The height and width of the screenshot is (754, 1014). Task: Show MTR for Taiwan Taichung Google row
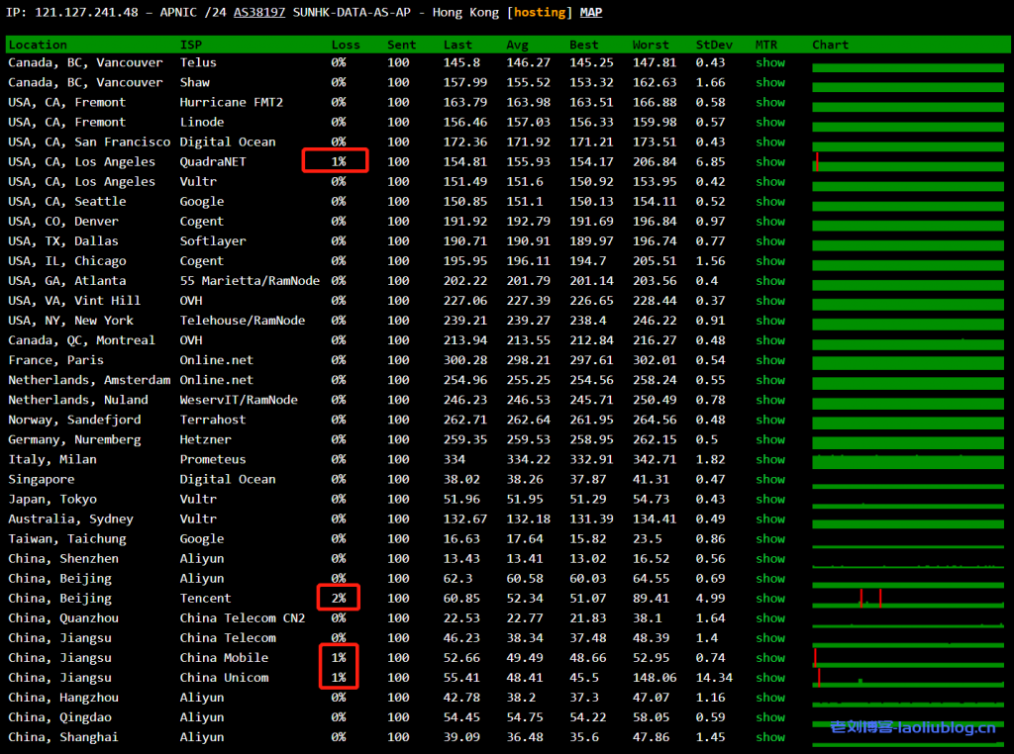click(769, 539)
